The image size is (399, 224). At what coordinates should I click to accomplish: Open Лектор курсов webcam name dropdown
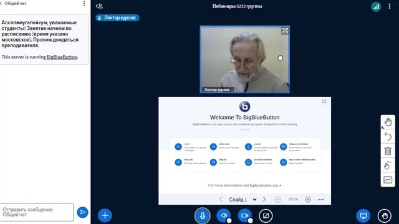(218, 90)
